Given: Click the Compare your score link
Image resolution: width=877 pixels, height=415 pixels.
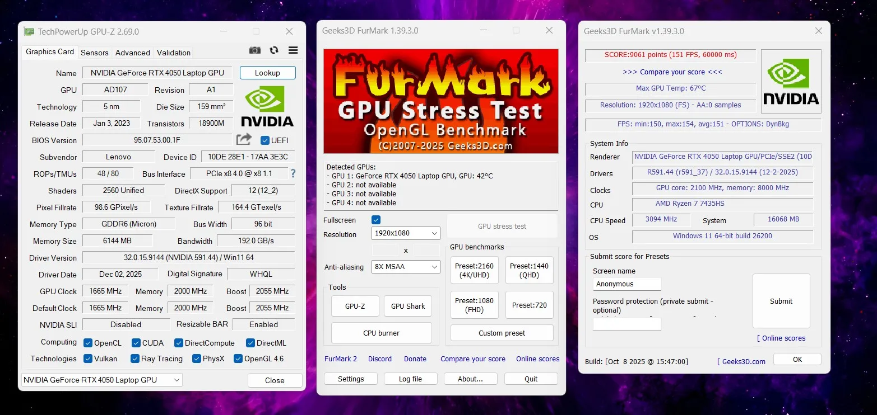Looking at the screenshot, I should 672,72.
